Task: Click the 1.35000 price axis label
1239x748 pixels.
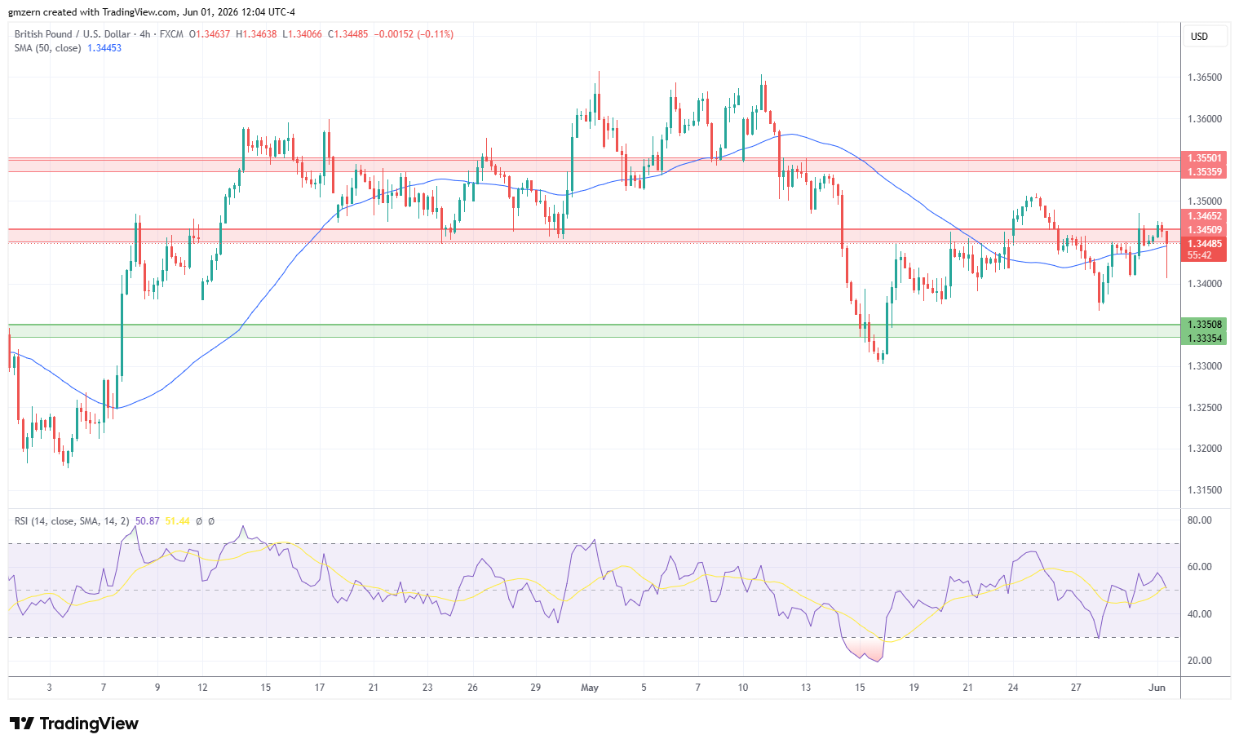Action: pyautogui.click(x=1205, y=201)
